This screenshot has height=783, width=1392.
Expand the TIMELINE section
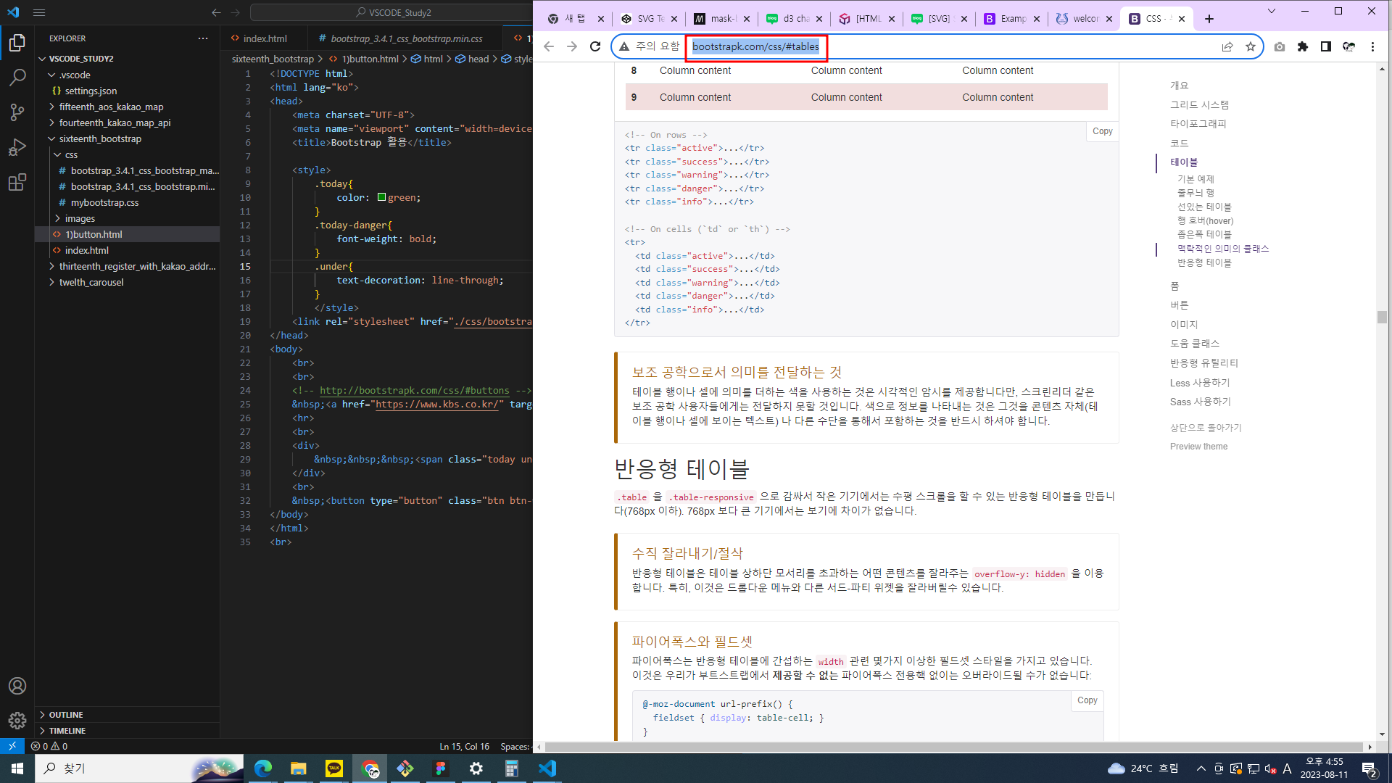(67, 731)
